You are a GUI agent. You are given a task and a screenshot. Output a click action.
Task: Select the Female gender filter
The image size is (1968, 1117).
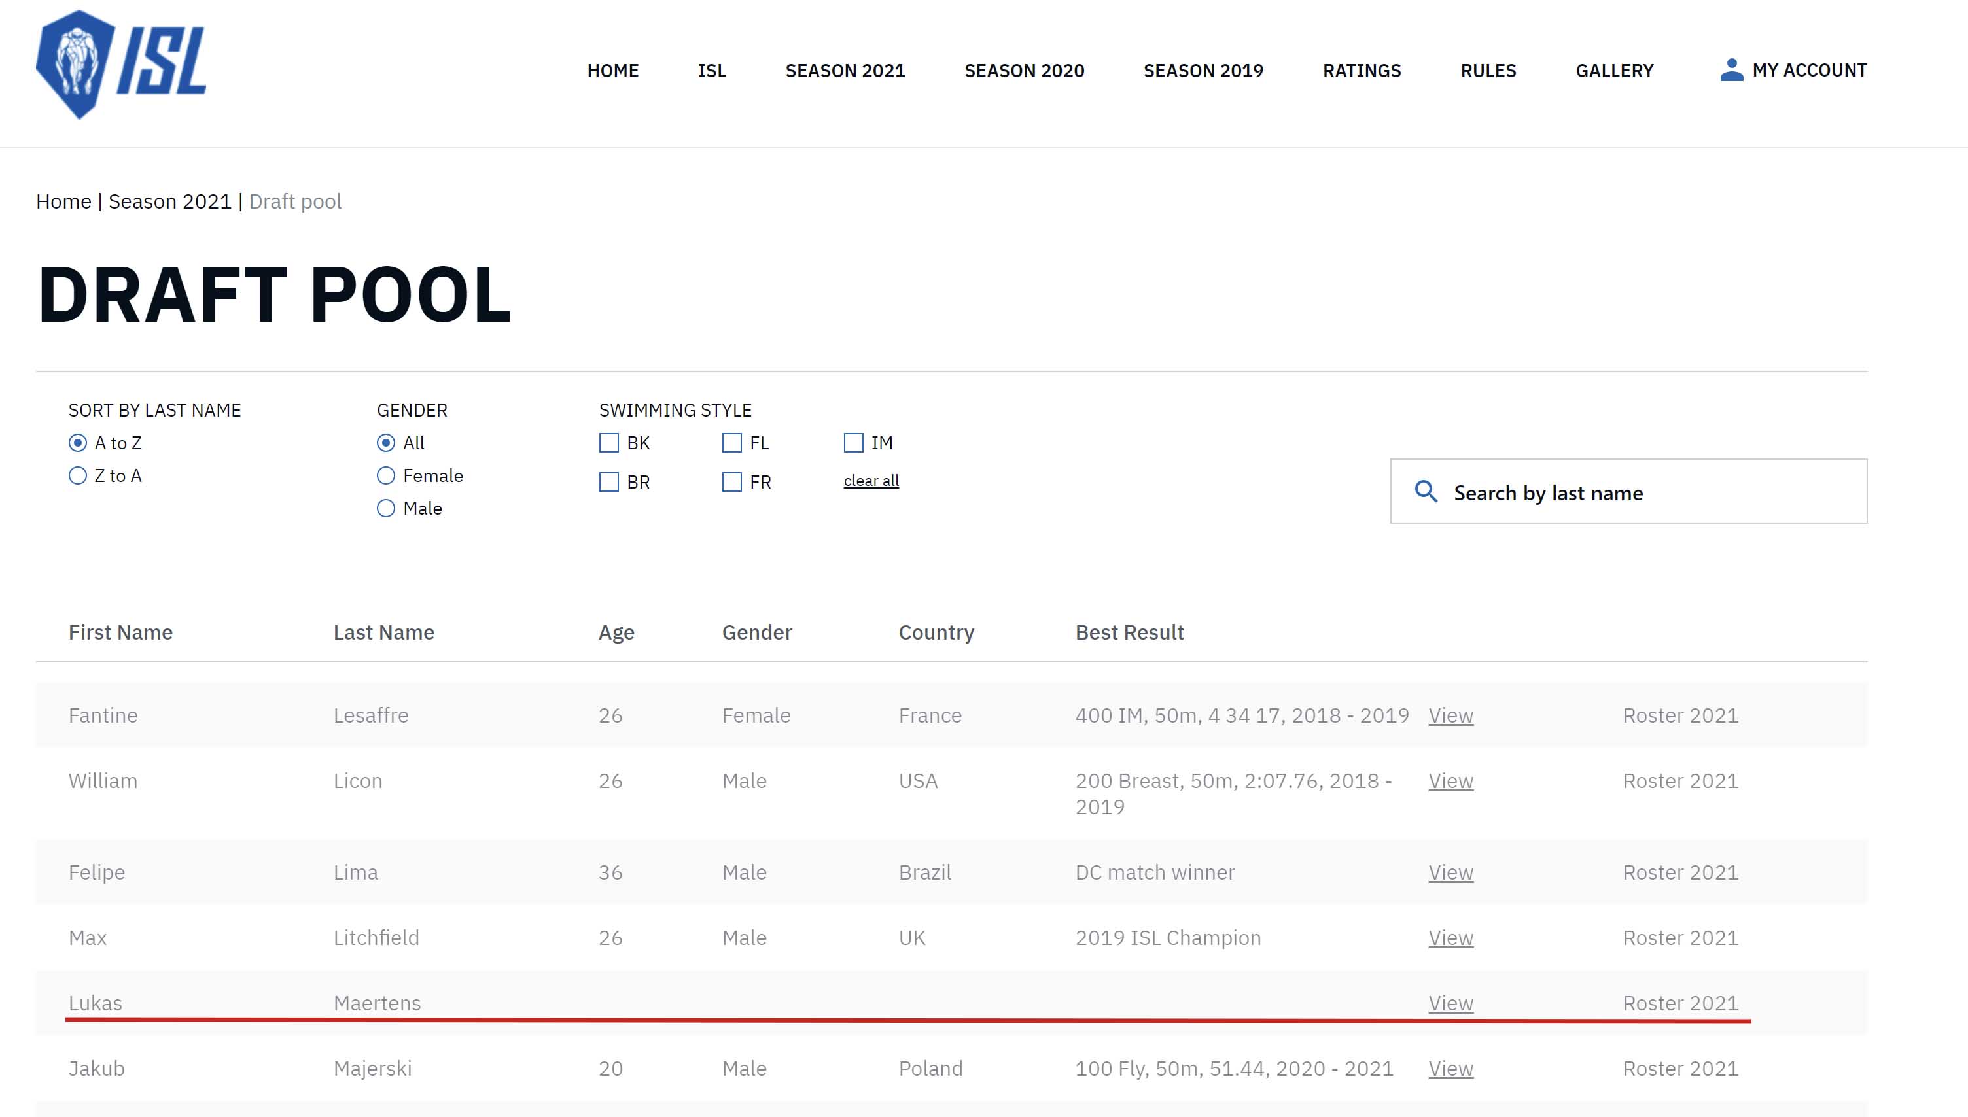386,475
